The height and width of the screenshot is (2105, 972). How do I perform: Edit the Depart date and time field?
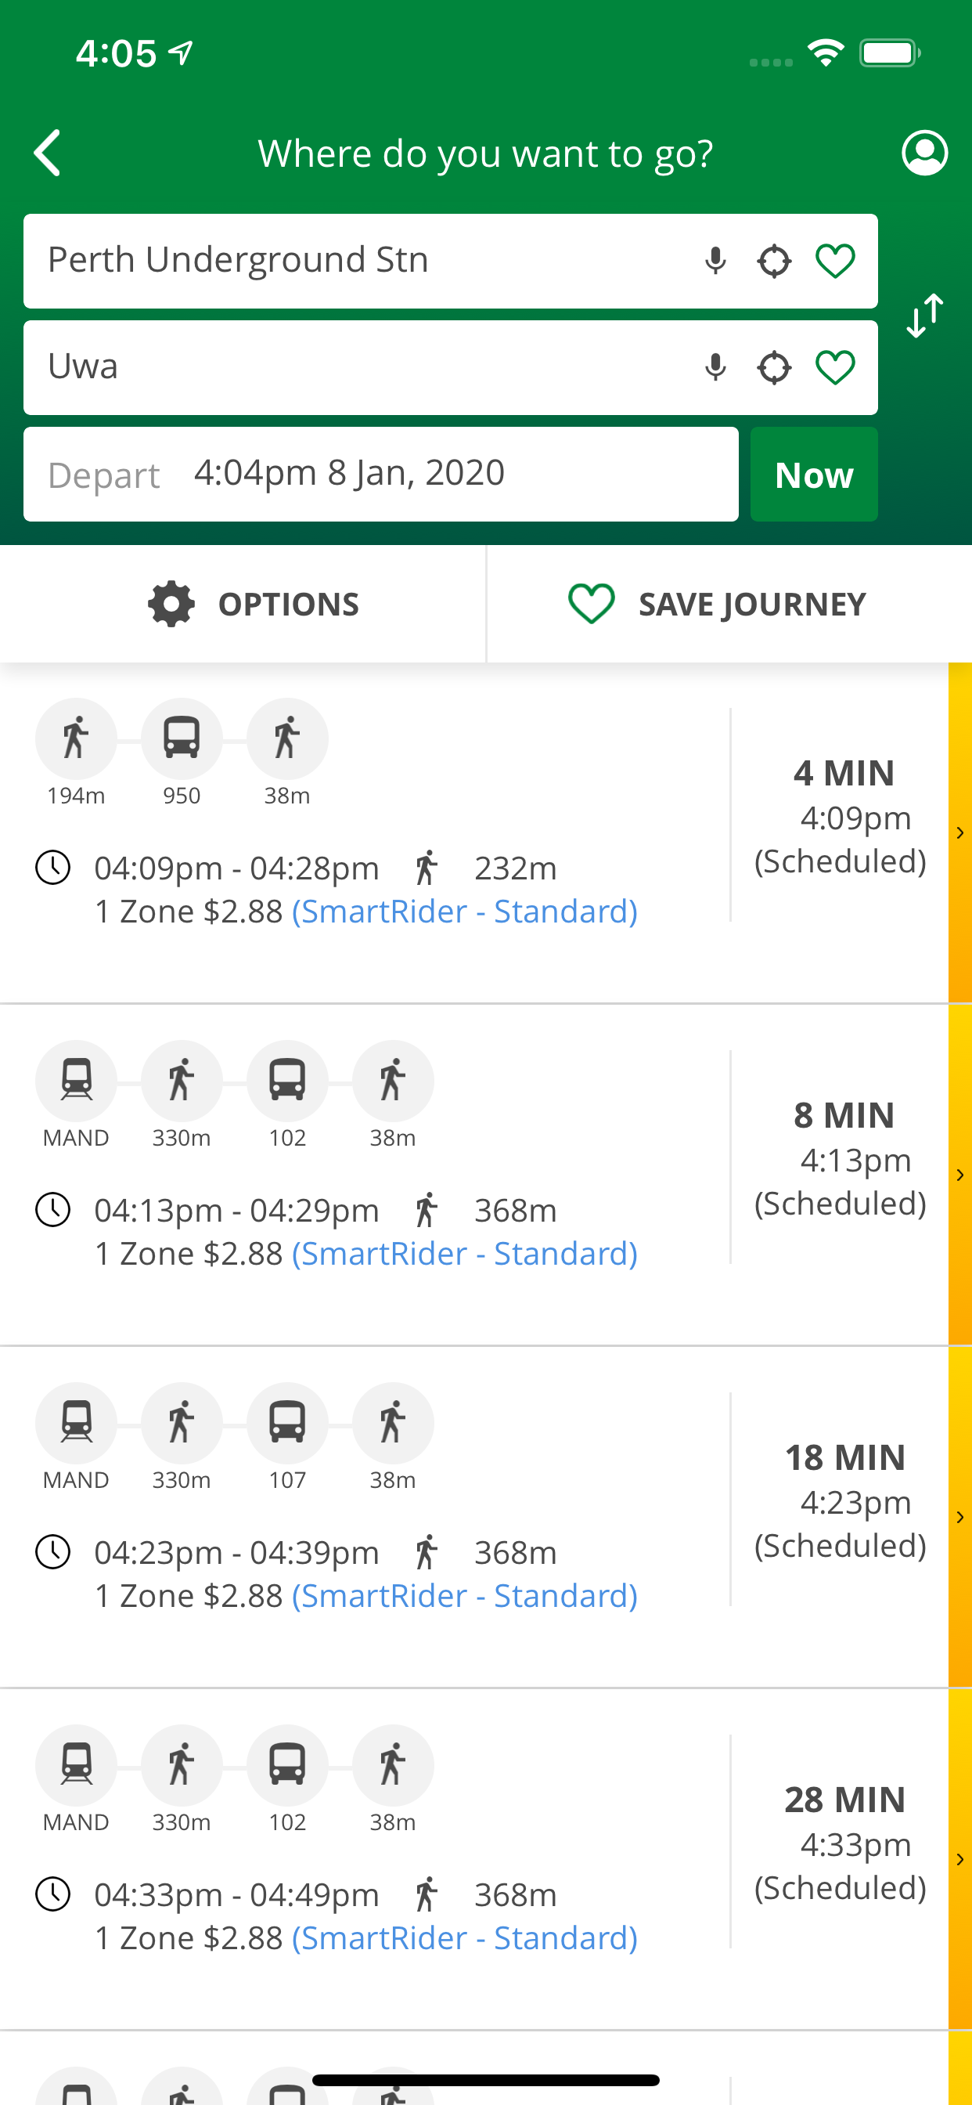tap(380, 474)
